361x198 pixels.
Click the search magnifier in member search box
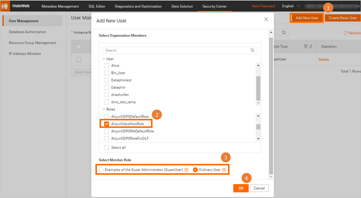252,50
